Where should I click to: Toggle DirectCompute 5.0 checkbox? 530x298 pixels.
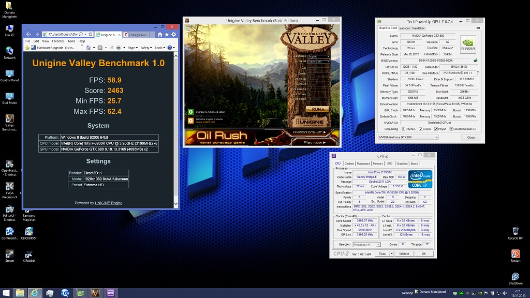click(x=451, y=129)
